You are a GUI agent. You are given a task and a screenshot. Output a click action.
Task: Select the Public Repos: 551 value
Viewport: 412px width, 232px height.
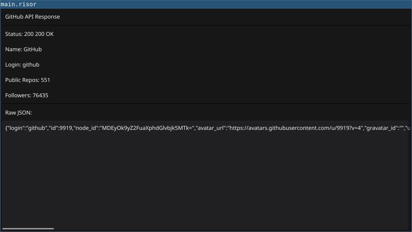click(x=28, y=80)
